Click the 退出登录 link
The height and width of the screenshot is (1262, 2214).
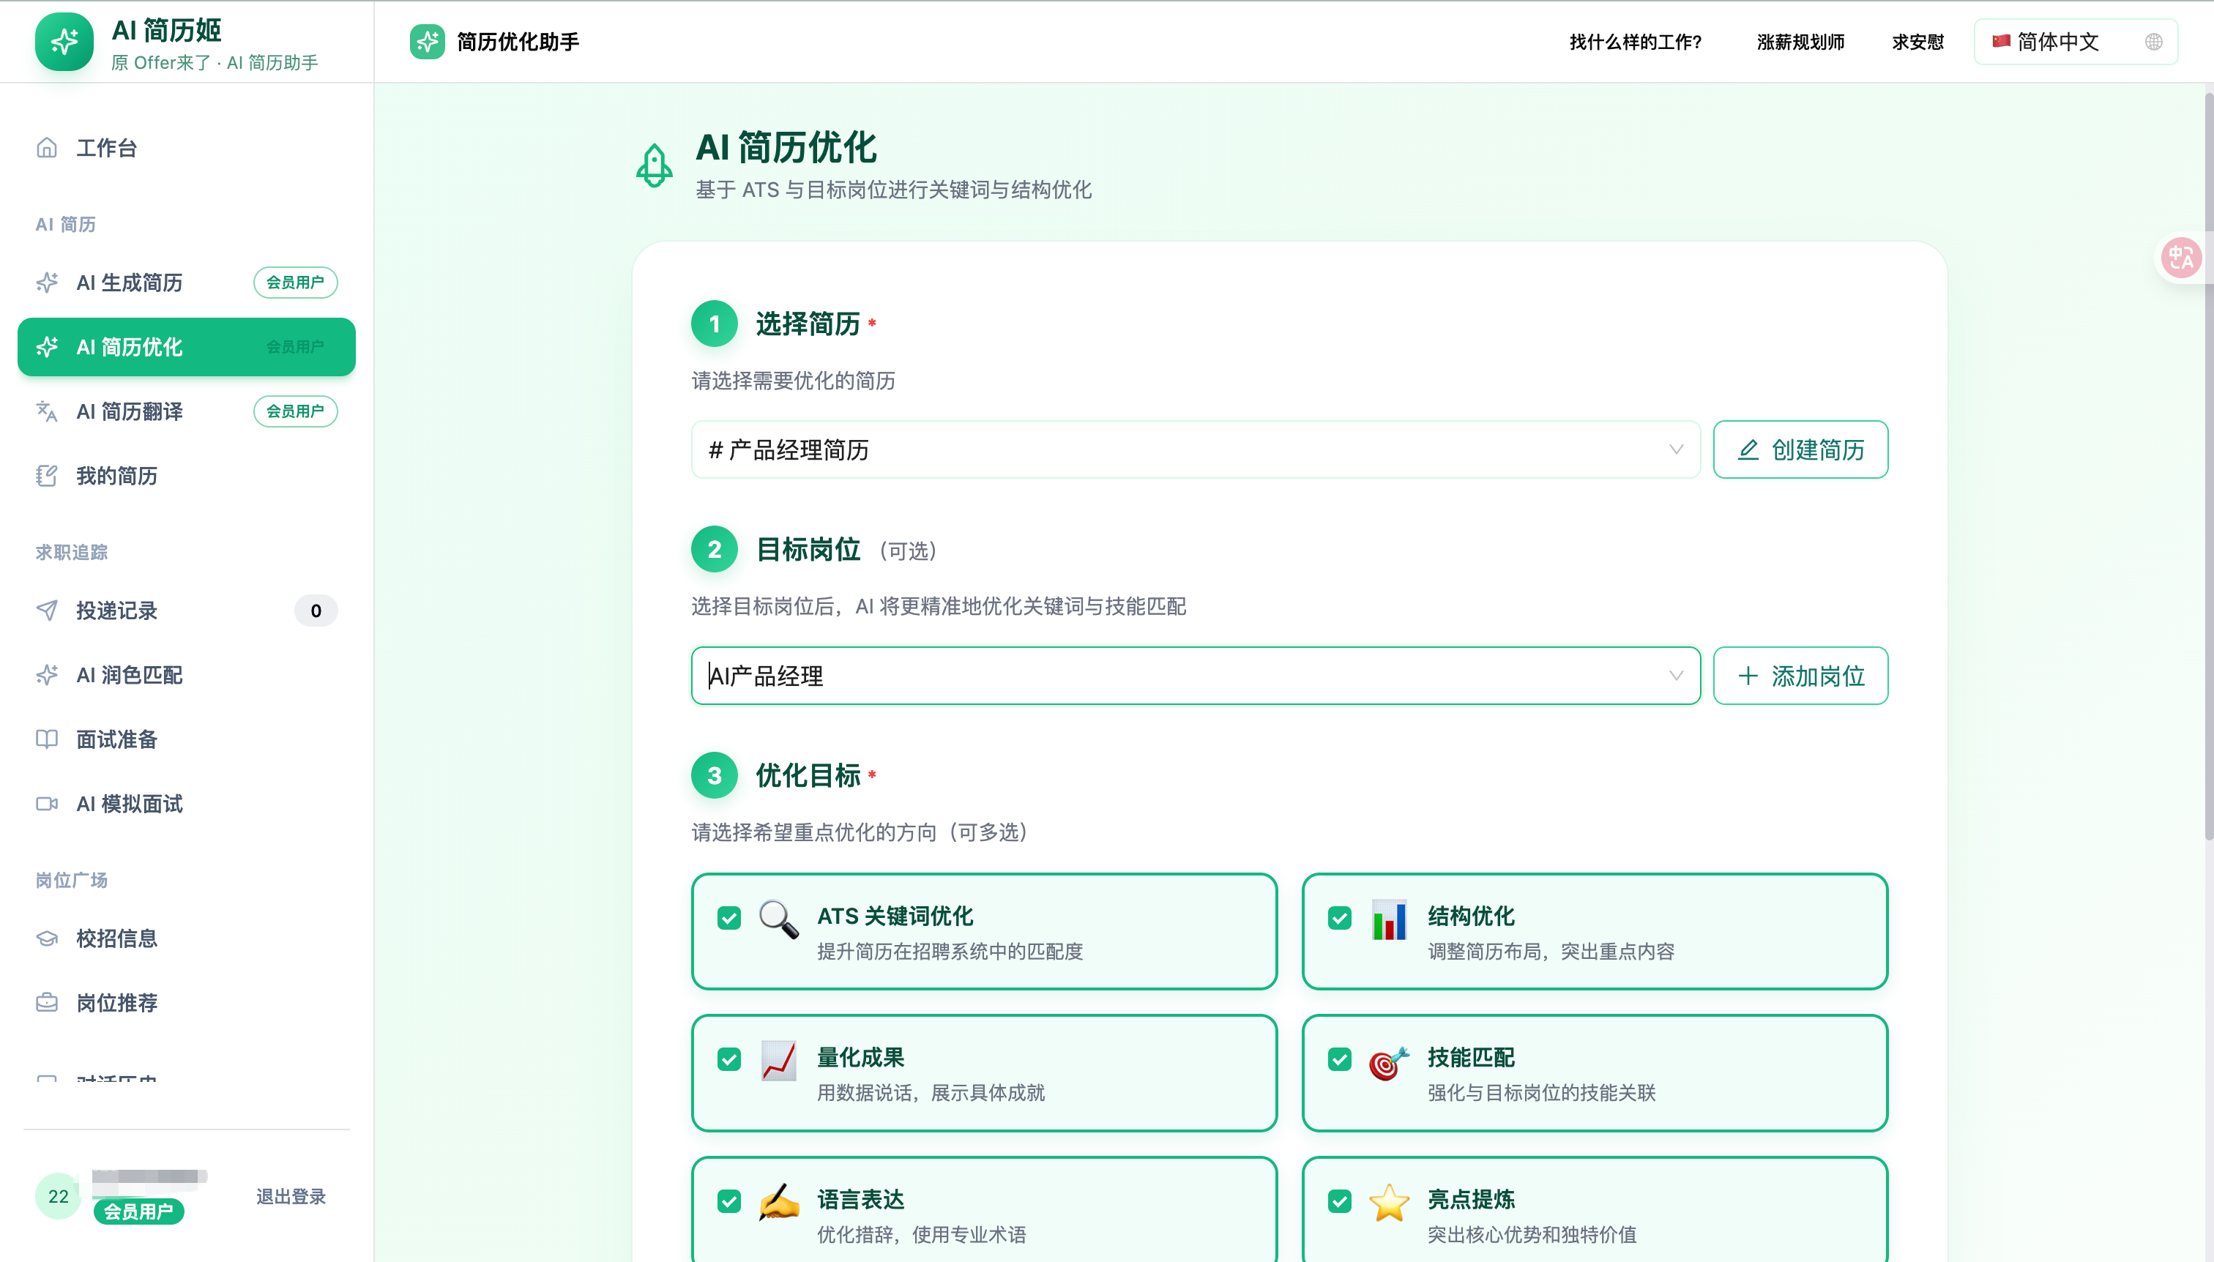(291, 1196)
